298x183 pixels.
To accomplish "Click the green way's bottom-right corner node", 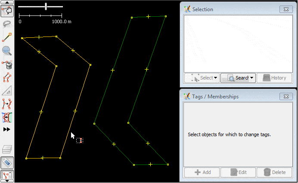I will click(168, 165).
